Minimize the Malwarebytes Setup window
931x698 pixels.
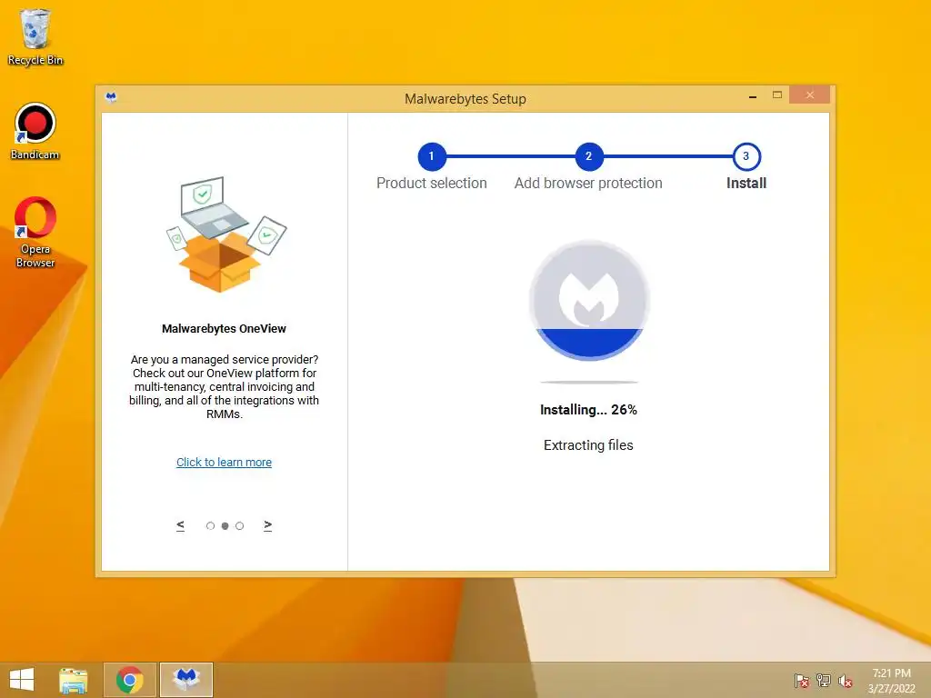pyautogui.click(x=753, y=95)
